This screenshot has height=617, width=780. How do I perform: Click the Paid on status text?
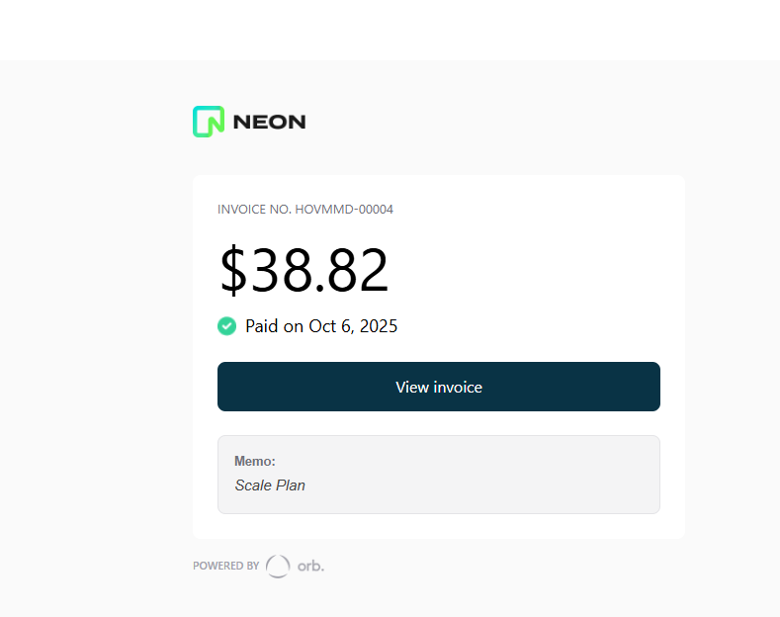pos(274,326)
